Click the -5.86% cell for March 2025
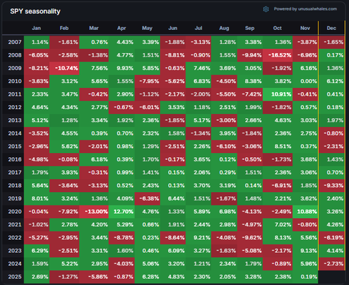 tap(94, 277)
